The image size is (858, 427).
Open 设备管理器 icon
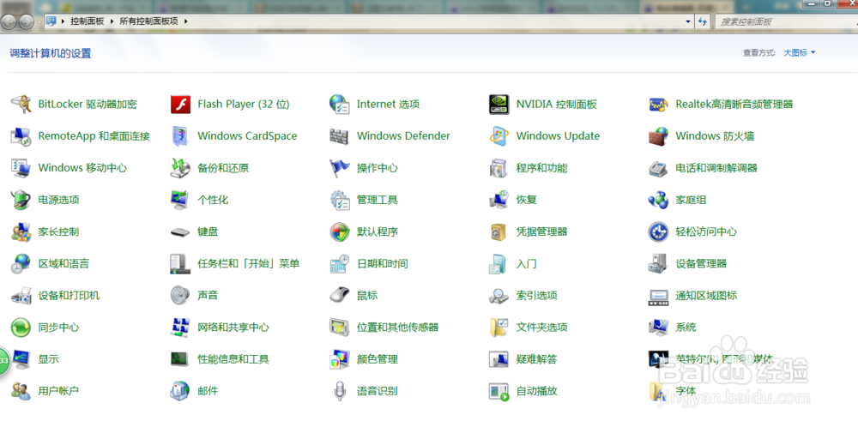pos(658,263)
